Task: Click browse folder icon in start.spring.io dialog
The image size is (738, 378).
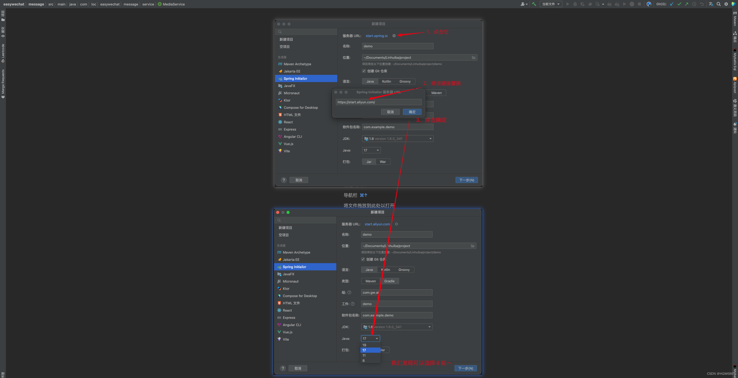Action: pos(473,58)
